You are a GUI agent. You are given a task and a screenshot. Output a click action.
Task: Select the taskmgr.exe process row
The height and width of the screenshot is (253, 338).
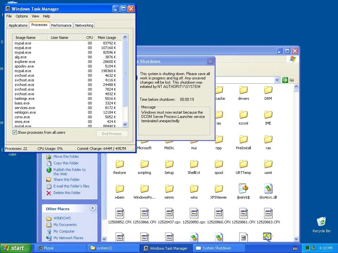point(67,98)
